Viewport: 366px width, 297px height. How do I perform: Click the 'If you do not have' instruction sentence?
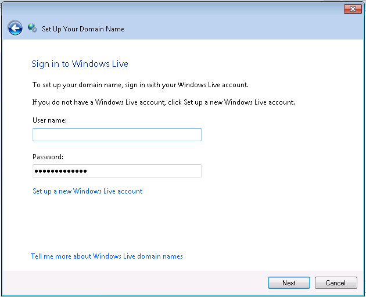coord(163,102)
